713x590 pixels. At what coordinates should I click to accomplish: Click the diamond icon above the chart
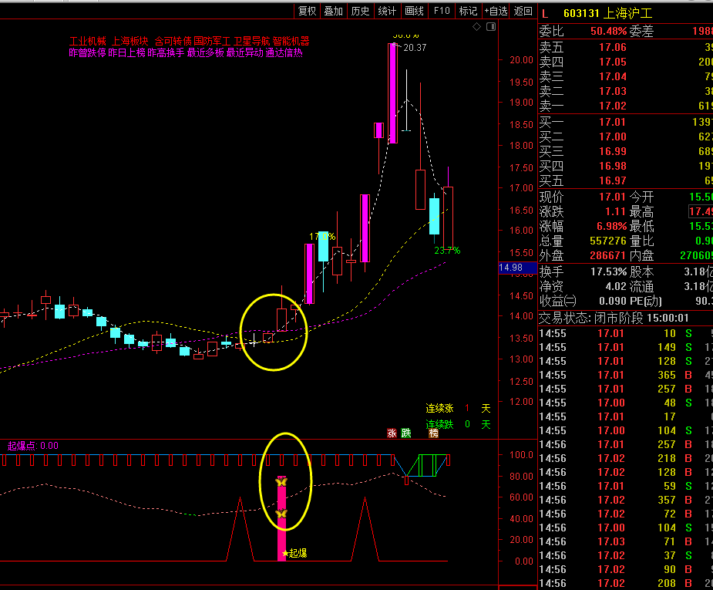tap(476, 27)
